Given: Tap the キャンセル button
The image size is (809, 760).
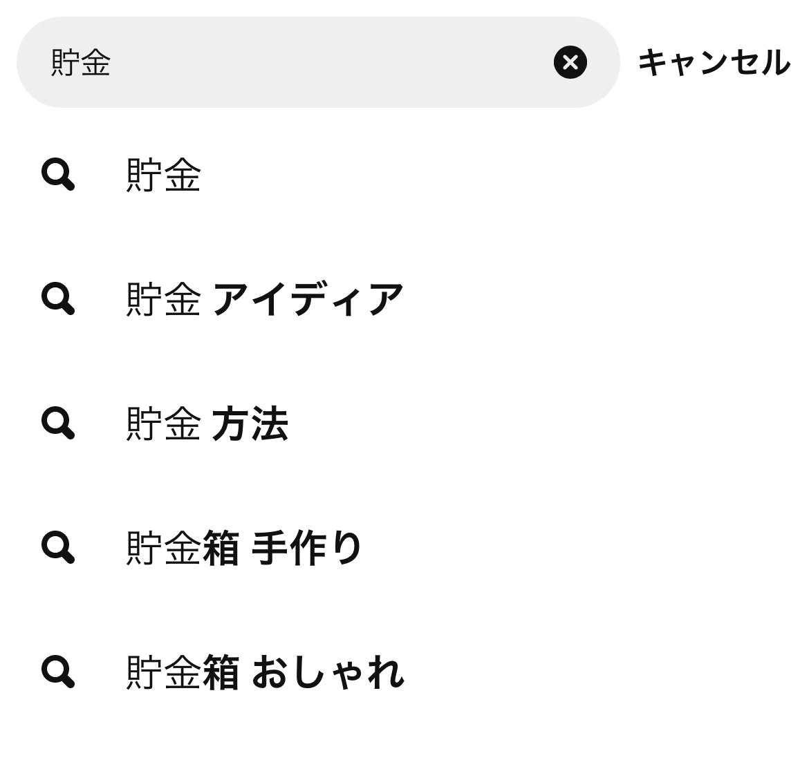Looking at the screenshot, I should tap(713, 62).
